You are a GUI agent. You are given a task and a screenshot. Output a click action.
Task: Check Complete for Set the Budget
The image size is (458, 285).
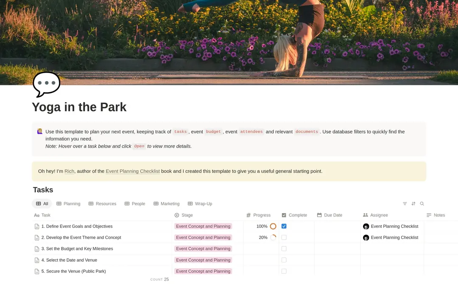pyautogui.click(x=284, y=249)
